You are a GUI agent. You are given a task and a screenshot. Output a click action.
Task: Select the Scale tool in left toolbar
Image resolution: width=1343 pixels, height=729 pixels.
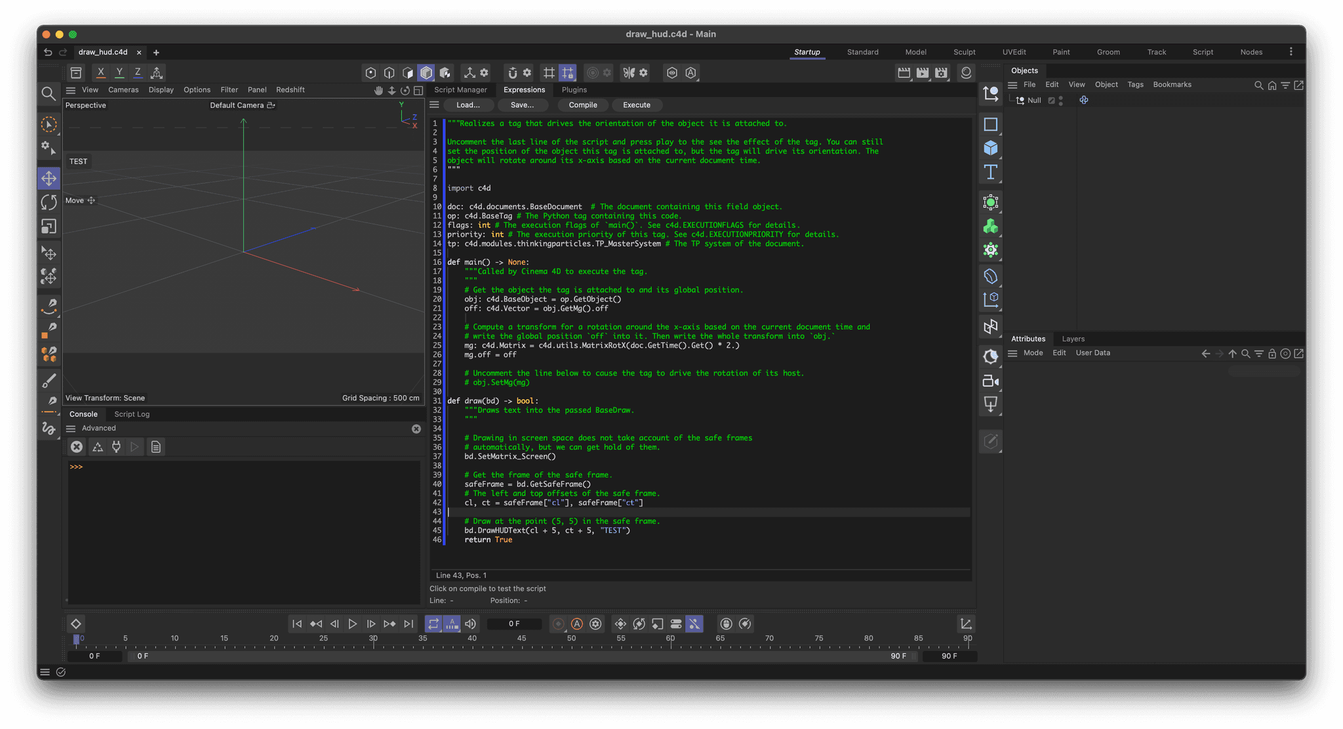49,226
